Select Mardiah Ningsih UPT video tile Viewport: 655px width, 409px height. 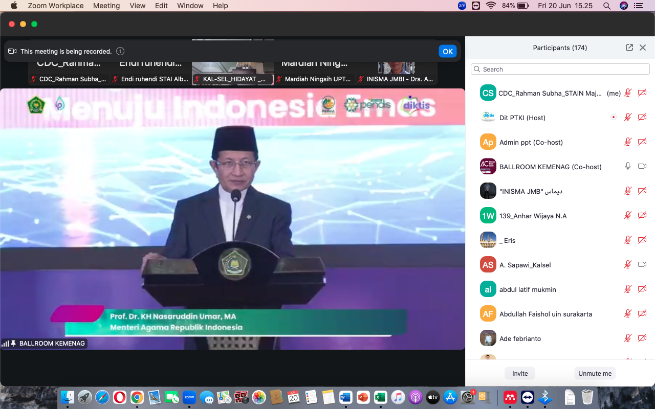point(315,62)
